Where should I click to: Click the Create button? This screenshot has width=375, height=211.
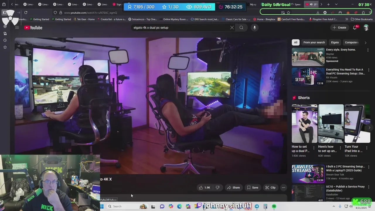(339, 28)
